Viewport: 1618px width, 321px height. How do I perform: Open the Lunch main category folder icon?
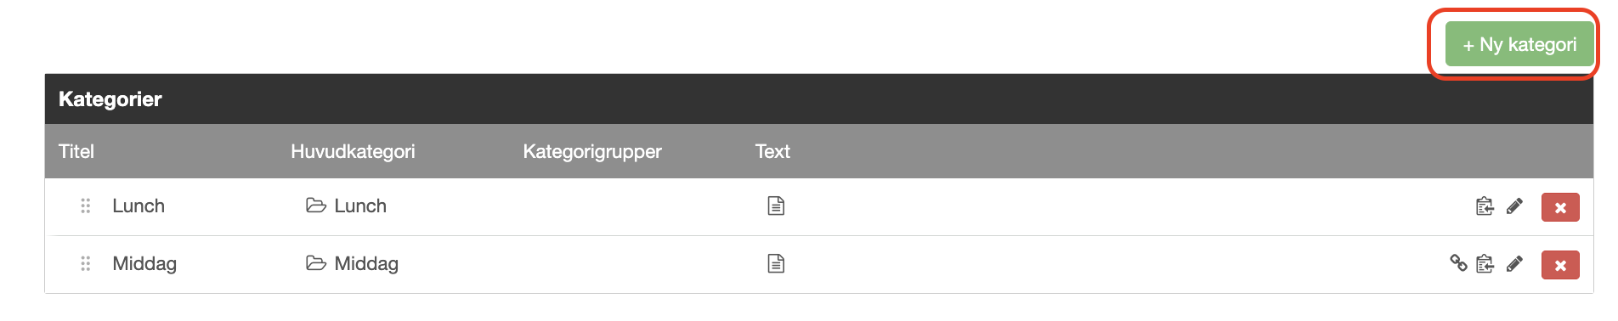pyautogui.click(x=316, y=206)
